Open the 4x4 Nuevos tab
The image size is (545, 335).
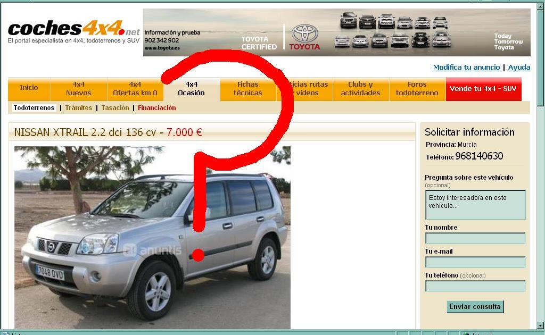coord(79,89)
